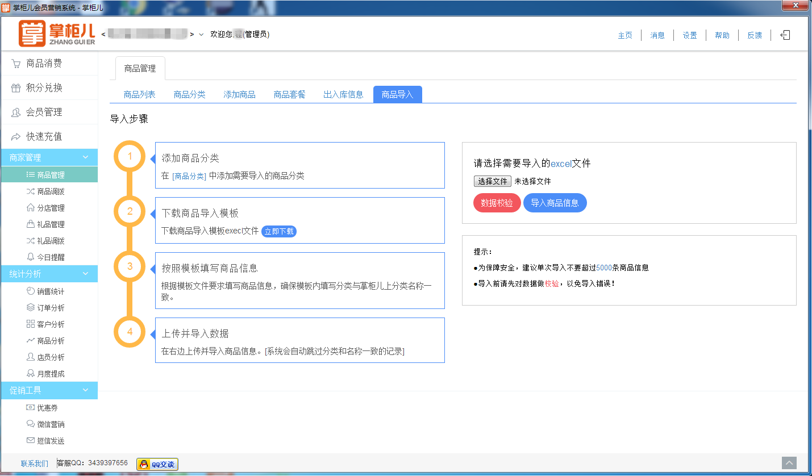Click the 上传并导入数据 step title
This screenshot has width=812, height=476.
195,333
